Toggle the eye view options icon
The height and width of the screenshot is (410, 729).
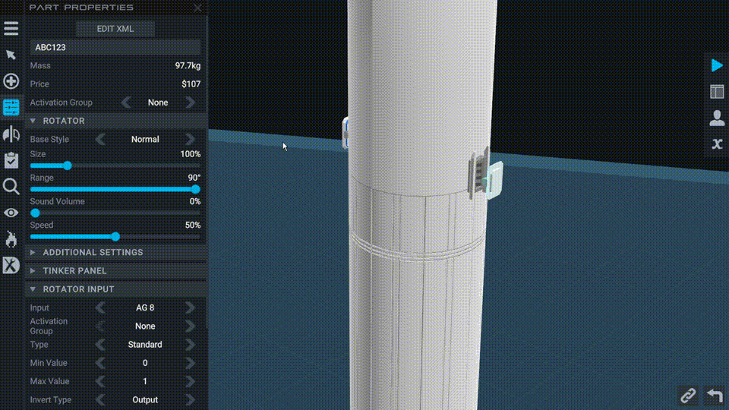pos(11,213)
